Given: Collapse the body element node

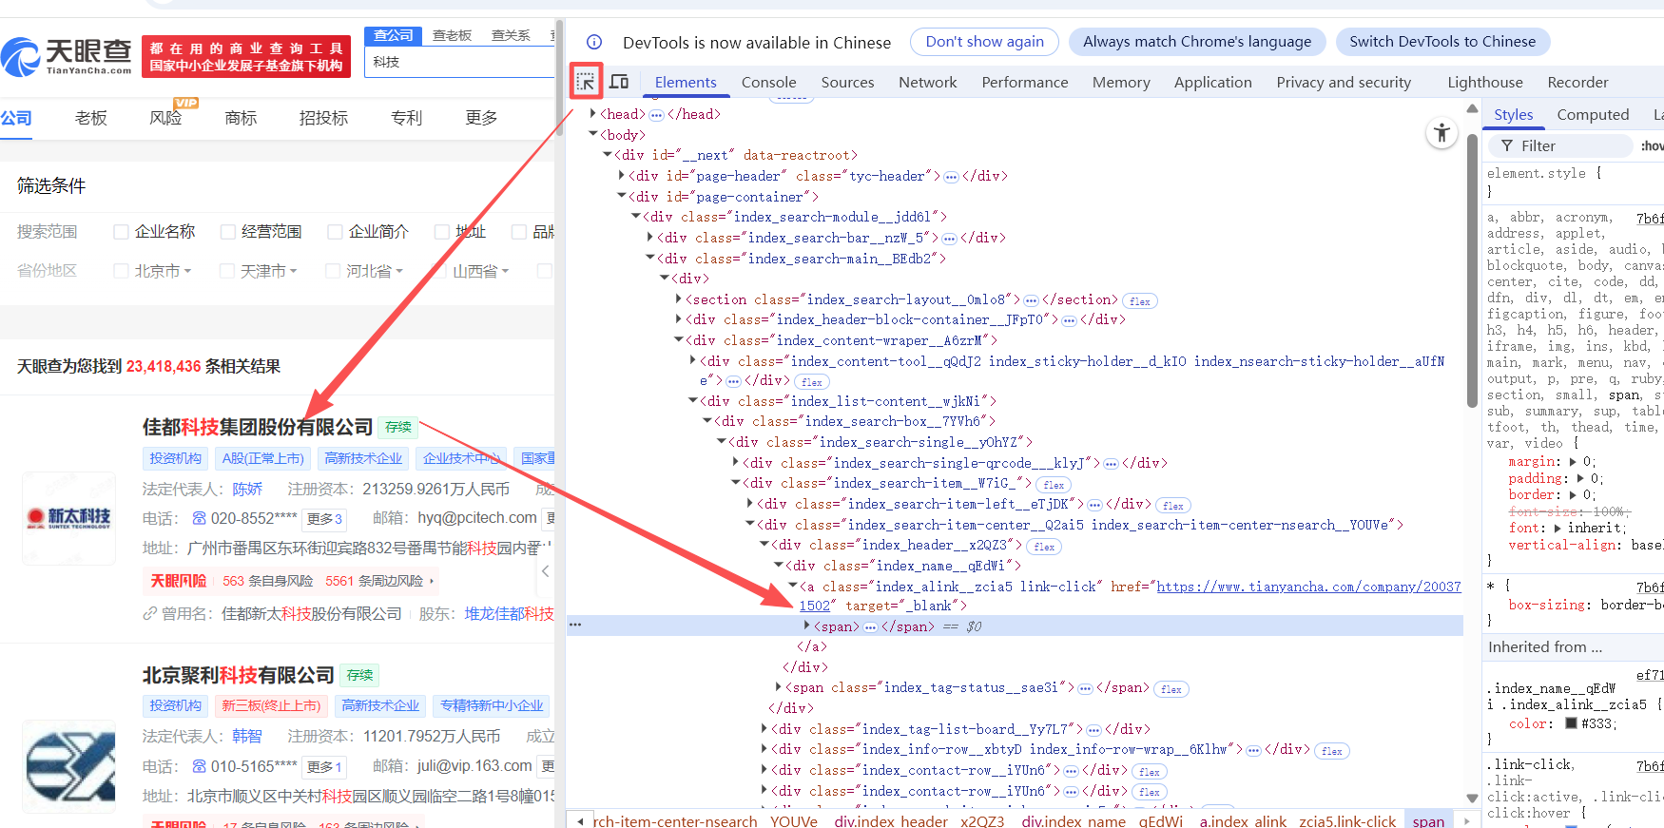Looking at the screenshot, I should click(x=593, y=135).
